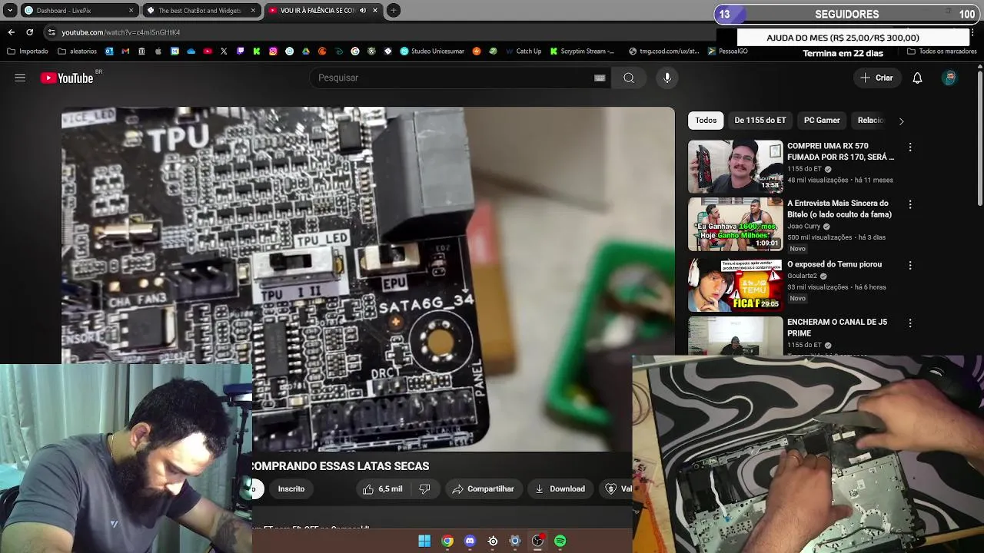
Task: Visit Goularte2 channel name
Action: pyautogui.click(x=803, y=276)
